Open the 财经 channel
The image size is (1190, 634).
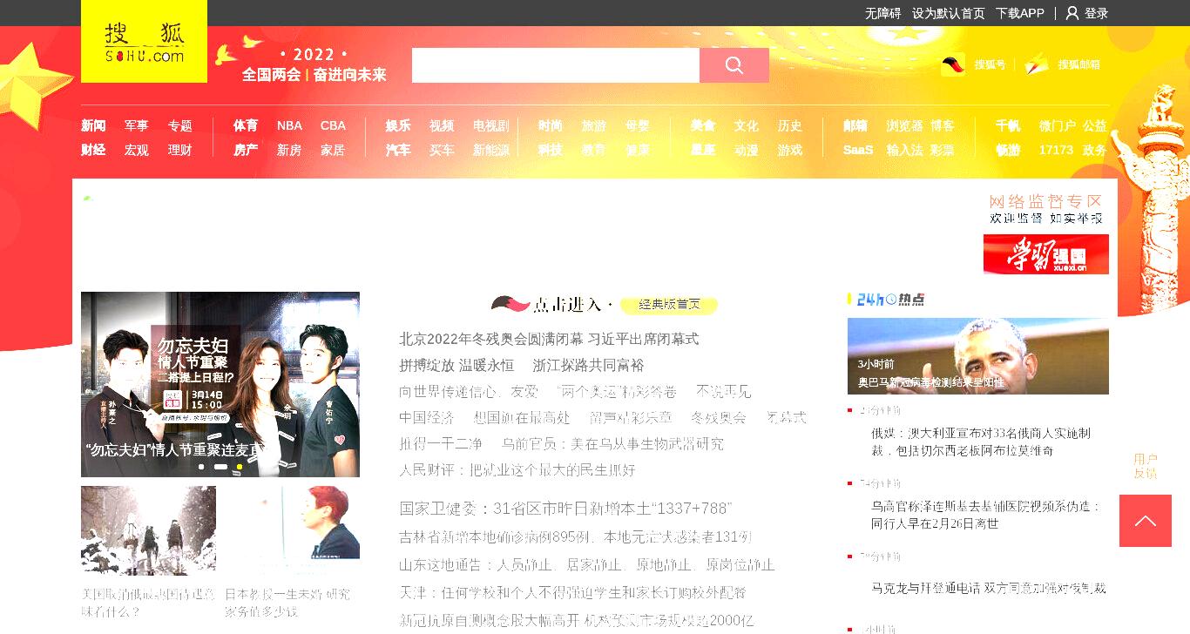[x=93, y=150]
